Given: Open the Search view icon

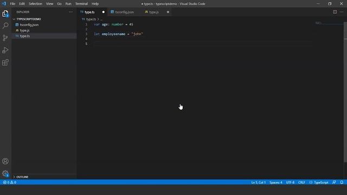Looking at the screenshot, I should point(5,25).
